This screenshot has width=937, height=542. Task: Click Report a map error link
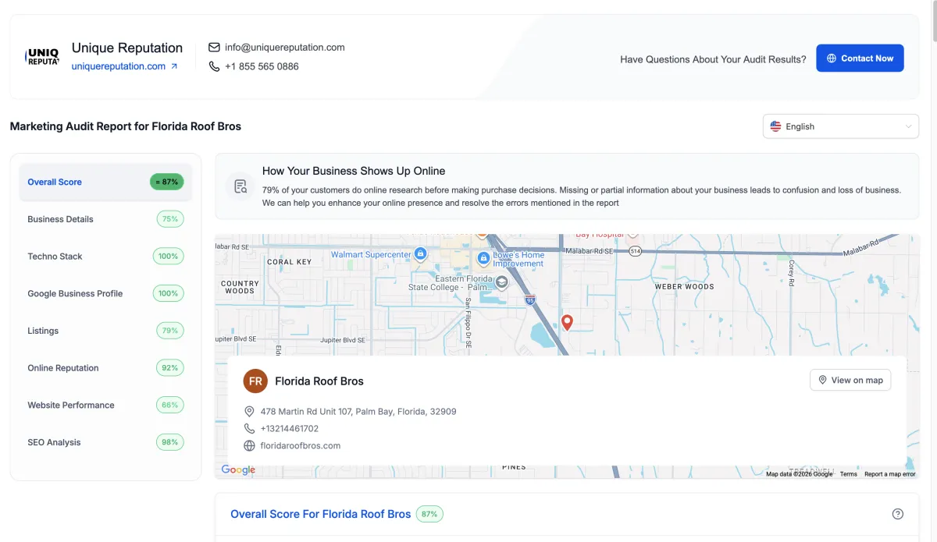point(890,474)
